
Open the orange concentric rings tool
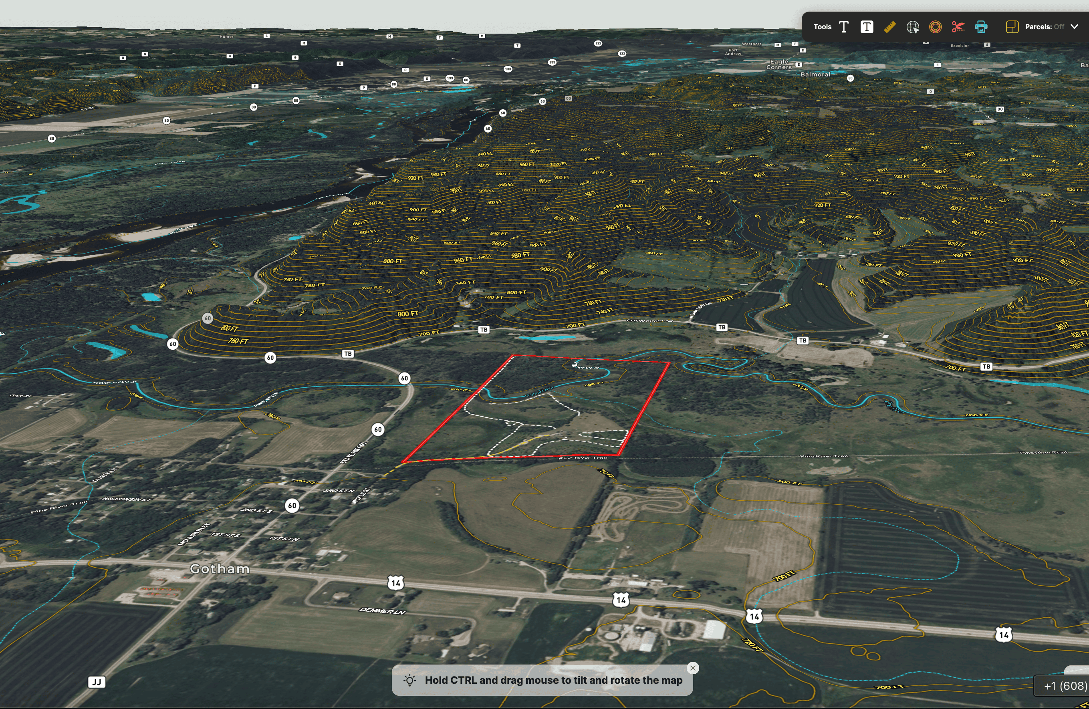[x=935, y=27]
